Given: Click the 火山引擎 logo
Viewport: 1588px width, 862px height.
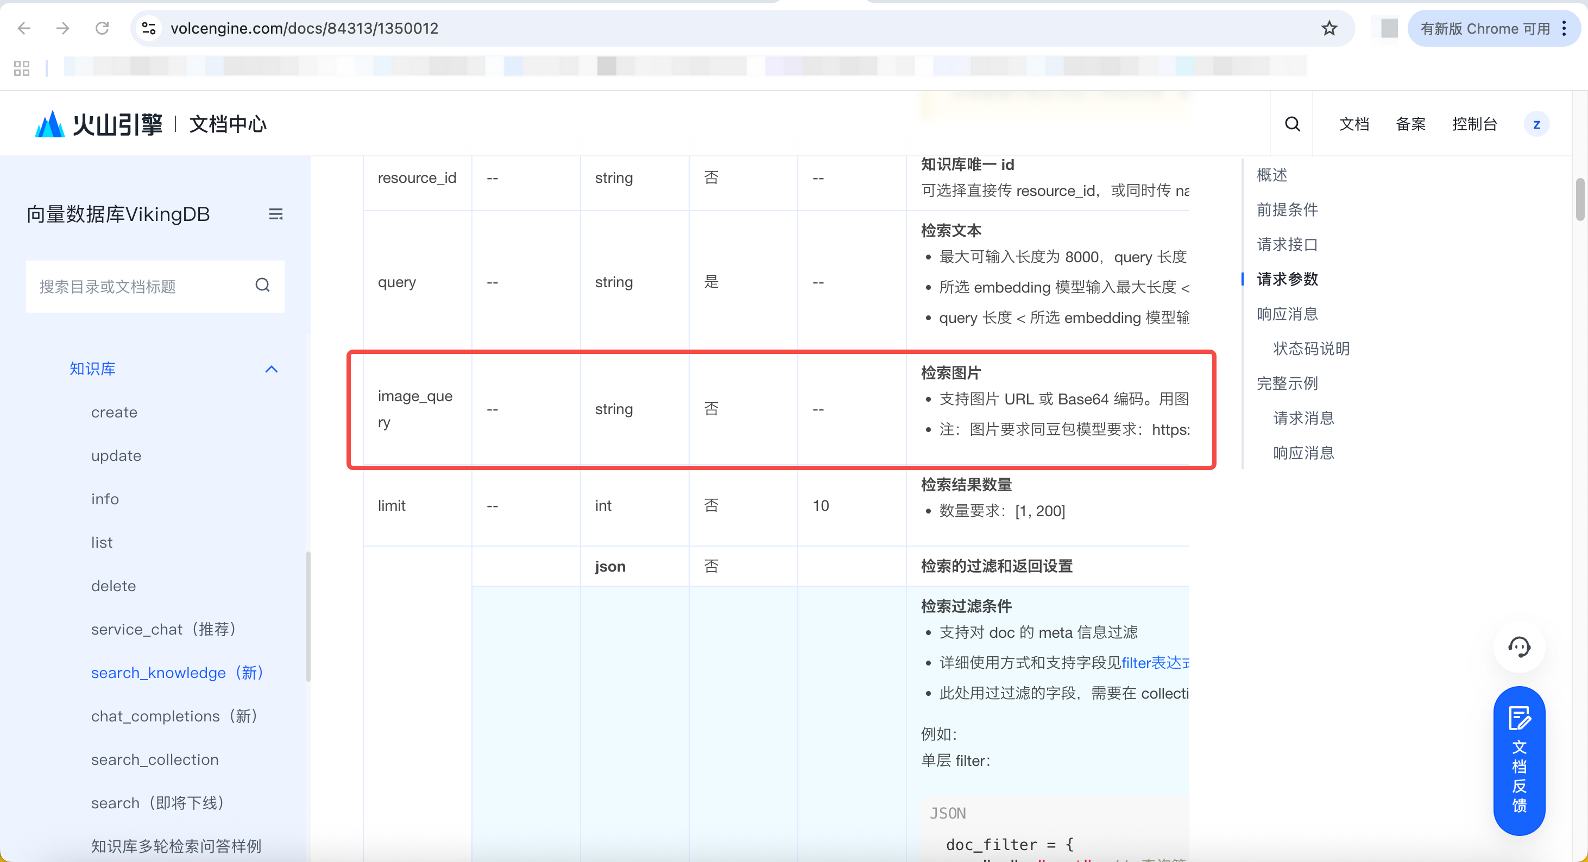Looking at the screenshot, I should point(99,124).
